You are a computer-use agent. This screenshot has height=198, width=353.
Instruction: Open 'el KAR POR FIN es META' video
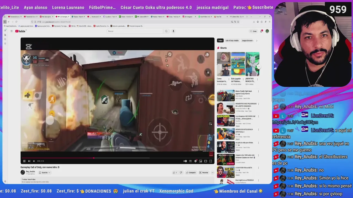pyautogui.click(x=226, y=172)
